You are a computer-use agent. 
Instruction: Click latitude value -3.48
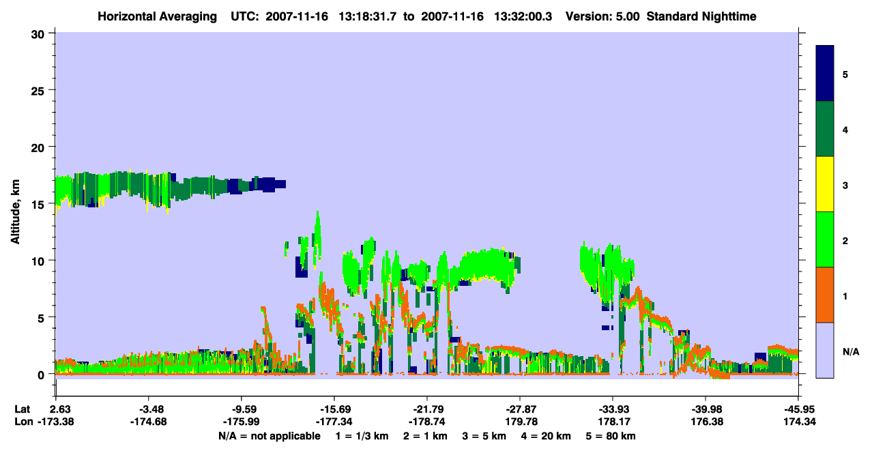[148, 409]
